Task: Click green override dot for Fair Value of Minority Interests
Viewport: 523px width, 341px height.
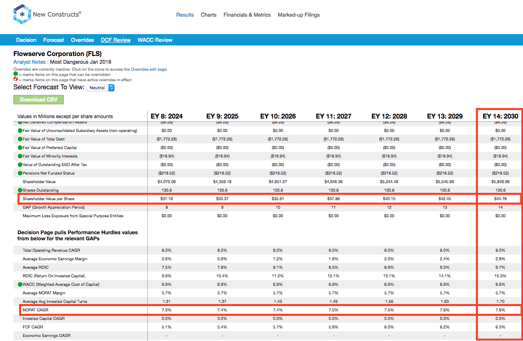Action: [20, 156]
